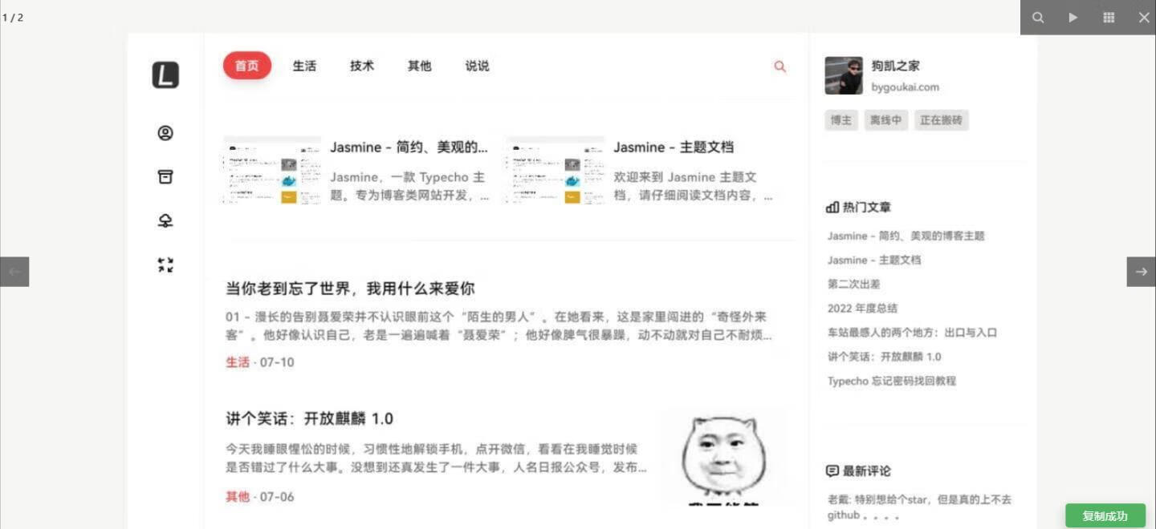Open the 说说 tab
The height and width of the screenshot is (529, 1156).
point(477,66)
